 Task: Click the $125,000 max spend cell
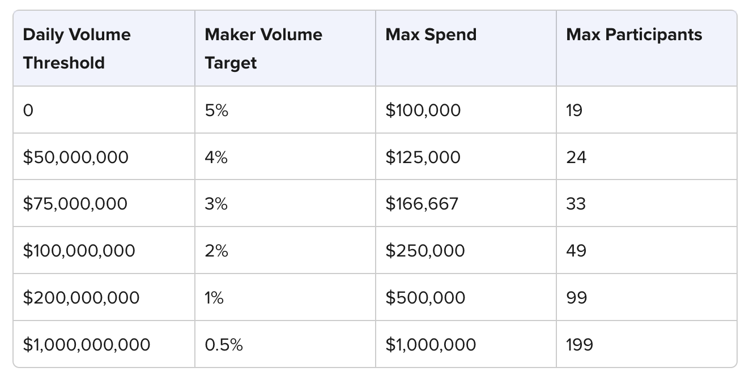tap(423, 157)
